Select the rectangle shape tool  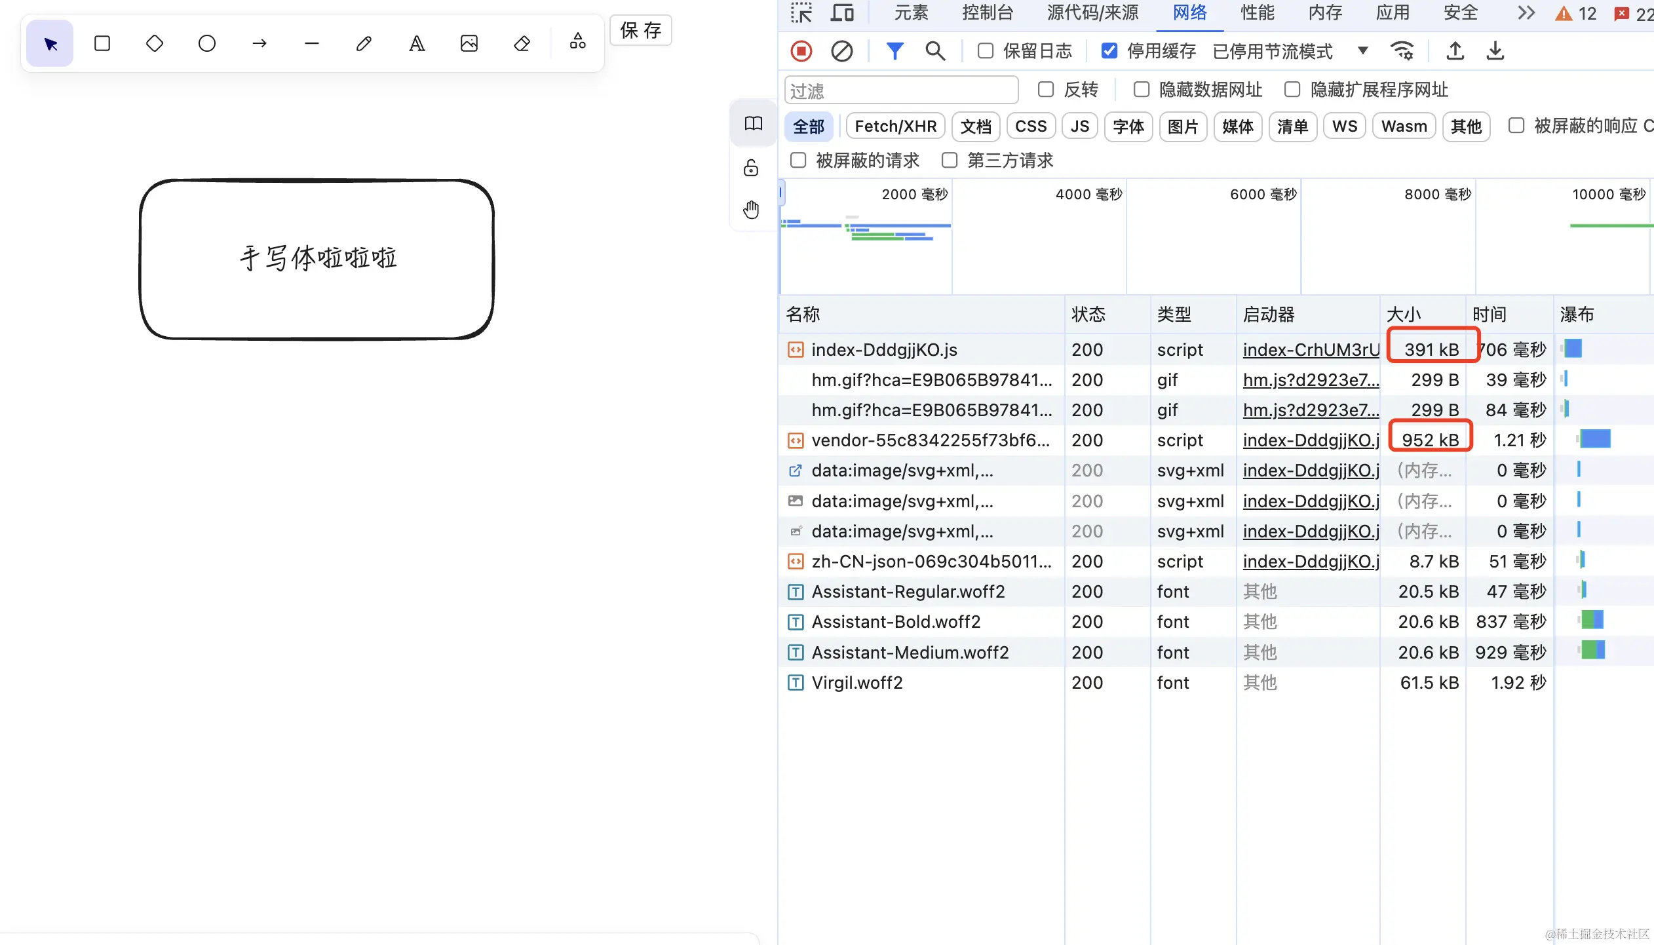coord(102,44)
